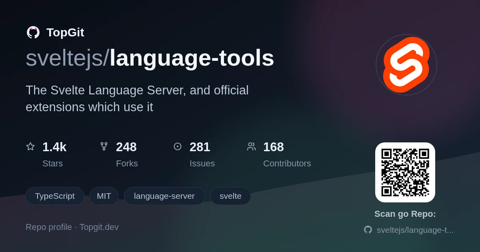Select the language-server topic tag
This screenshot has height=252, width=480.
click(x=164, y=196)
